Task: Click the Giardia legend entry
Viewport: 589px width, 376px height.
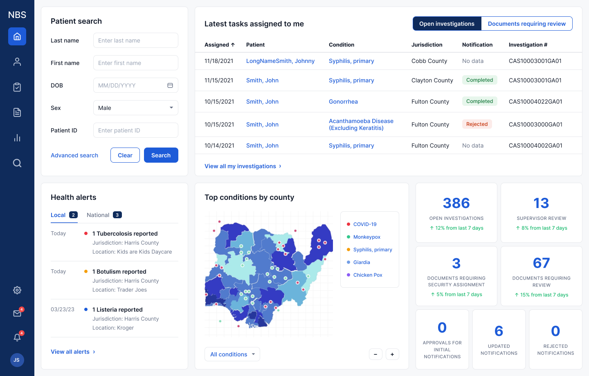Action: coord(358,262)
